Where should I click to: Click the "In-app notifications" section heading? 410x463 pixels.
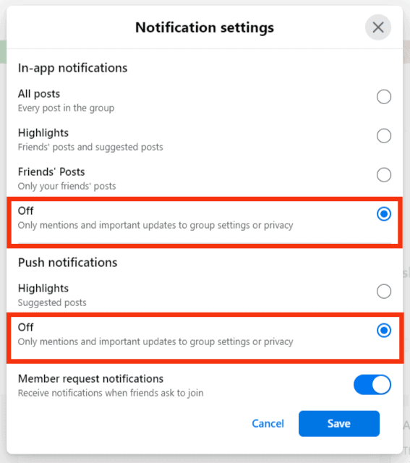72,68
